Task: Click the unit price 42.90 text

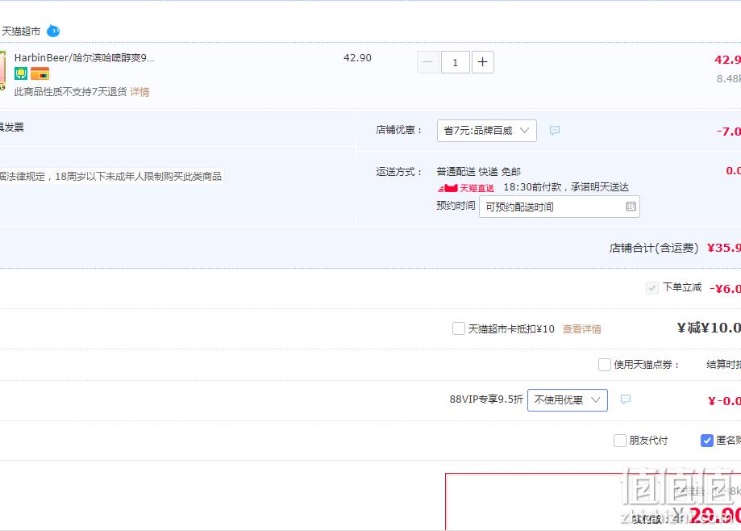Action: coord(357,57)
